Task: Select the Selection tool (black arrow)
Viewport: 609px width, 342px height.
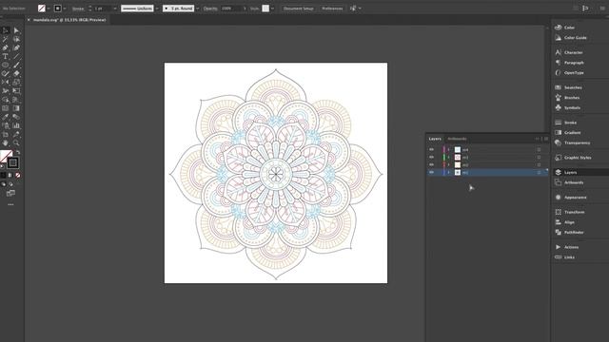Action: point(6,30)
